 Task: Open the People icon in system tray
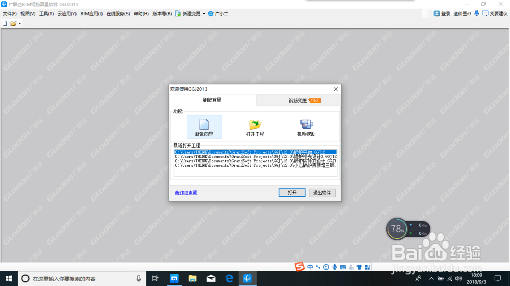click(x=418, y=278)
